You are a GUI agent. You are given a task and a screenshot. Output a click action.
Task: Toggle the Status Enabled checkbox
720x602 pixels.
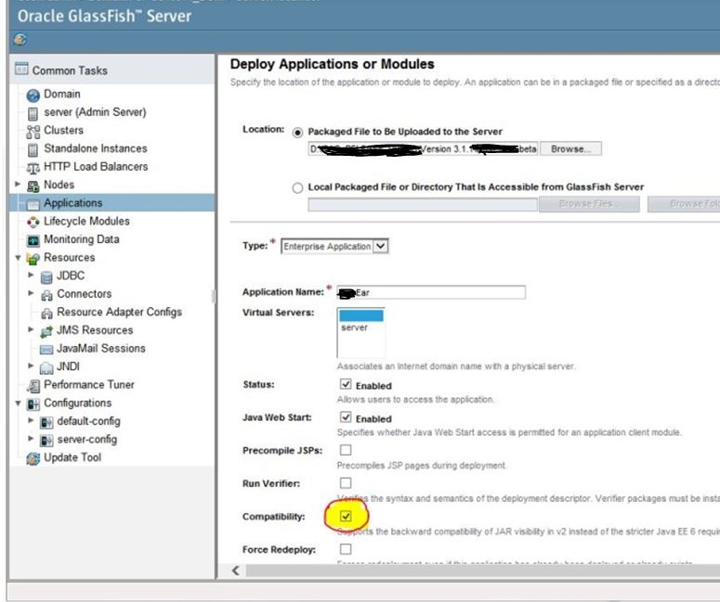(346, 384)
